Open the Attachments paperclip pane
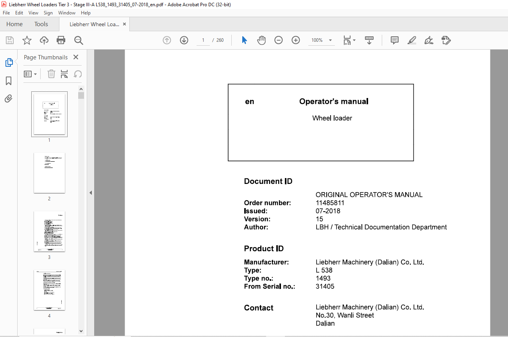The width and height of the screenshot is (508, 337). coord(9,98)
